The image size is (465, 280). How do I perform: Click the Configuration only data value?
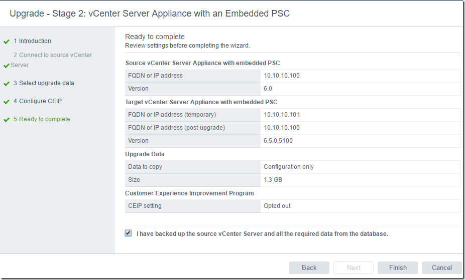(289, 167)
